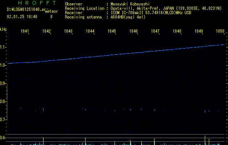
Task: Click the 1849 time axis label
Action: pos(199,31)
